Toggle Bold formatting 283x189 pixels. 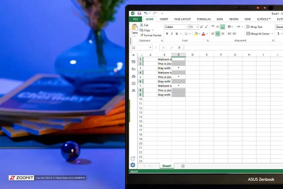click(x=167, y=34)
